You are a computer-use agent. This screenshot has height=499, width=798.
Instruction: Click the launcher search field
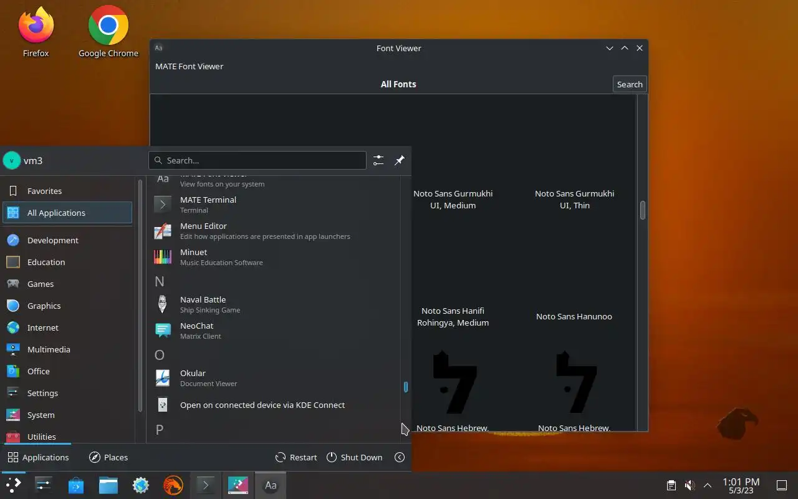pos(257,160)
